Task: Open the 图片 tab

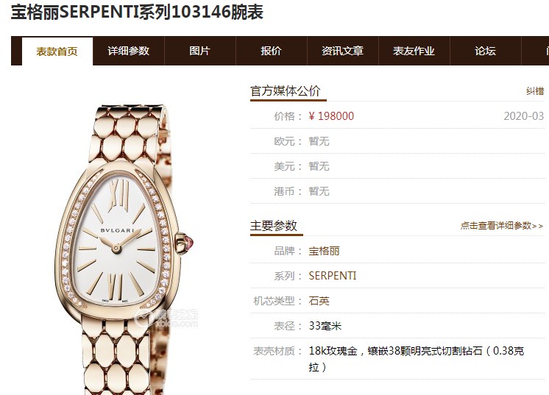Action: click(x=200, y=51)
